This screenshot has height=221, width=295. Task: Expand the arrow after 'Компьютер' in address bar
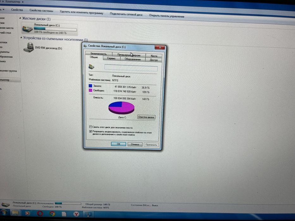[x=23, y=2]
